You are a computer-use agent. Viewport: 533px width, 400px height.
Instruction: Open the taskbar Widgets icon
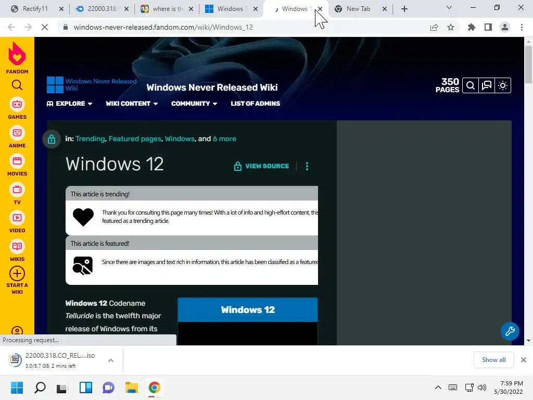(x=86, y=387)
